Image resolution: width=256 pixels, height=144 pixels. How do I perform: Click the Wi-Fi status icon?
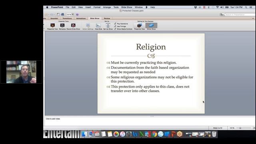click(x=217, y=7)
